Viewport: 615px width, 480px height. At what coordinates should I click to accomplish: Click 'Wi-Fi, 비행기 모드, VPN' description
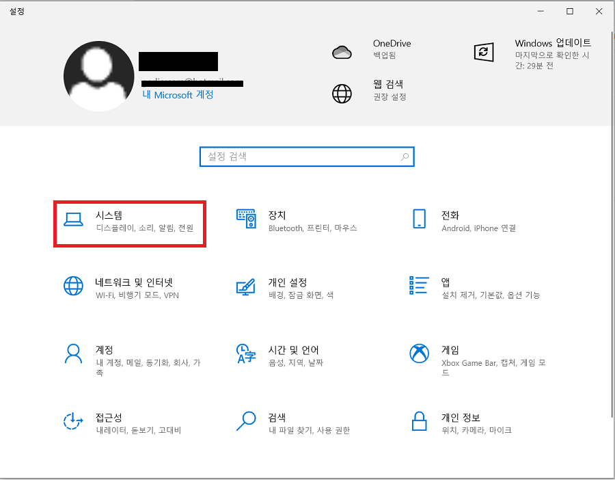pos(137,295)
